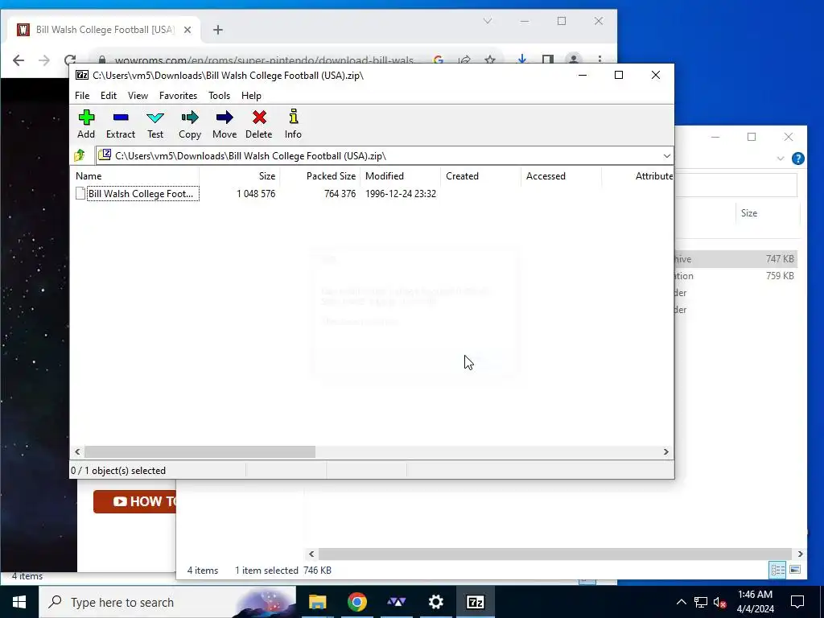Click the Explorer horizontal scrollbar thumb

point(555,554)
